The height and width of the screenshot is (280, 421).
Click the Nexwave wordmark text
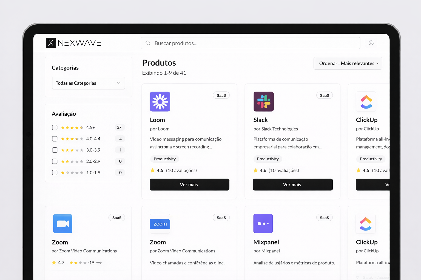[79, 43]
